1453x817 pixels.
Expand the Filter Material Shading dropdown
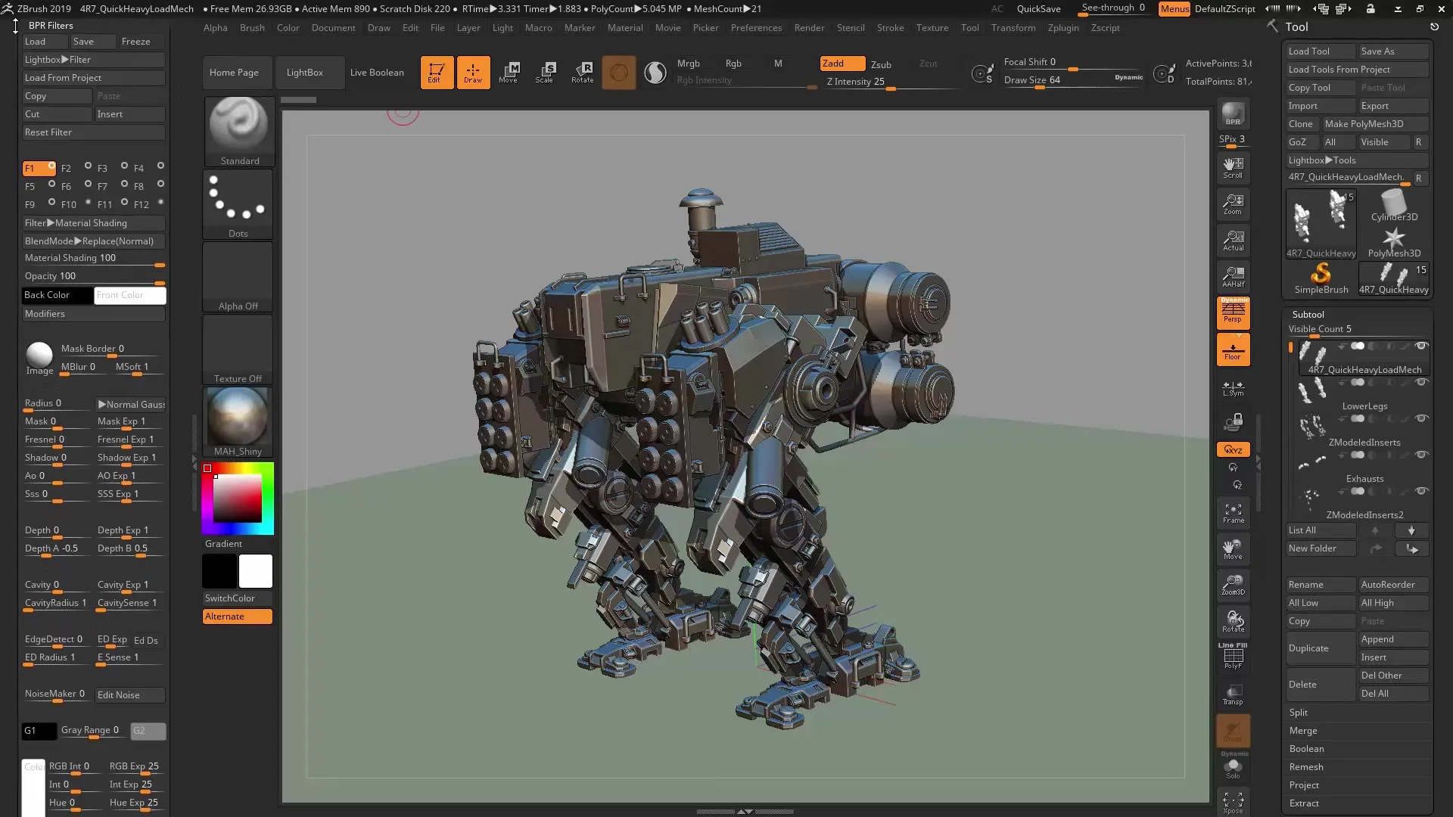(x=93, y=223)
